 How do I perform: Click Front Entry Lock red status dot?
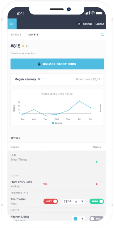pos(97,184)
